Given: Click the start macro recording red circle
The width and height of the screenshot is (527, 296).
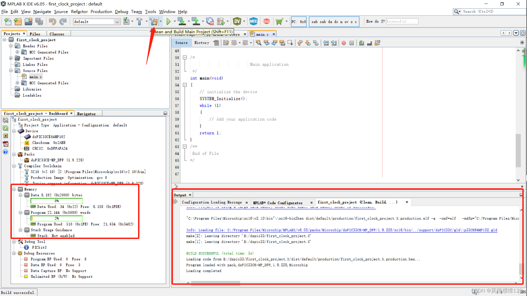Looking at the screenshot, I should pyautogui.click(x=344, y=43).
